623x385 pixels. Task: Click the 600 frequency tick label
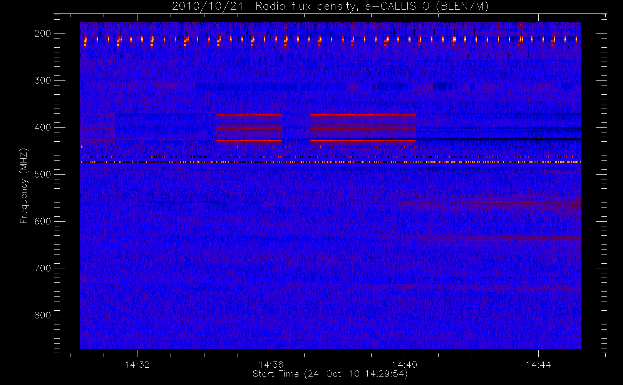43,221
